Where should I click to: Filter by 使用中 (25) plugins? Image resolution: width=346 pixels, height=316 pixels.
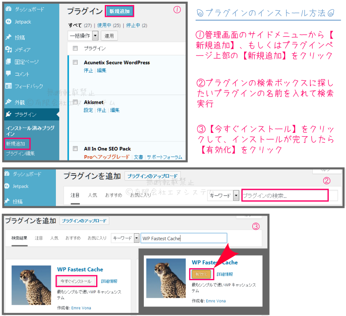coord(109,25)
